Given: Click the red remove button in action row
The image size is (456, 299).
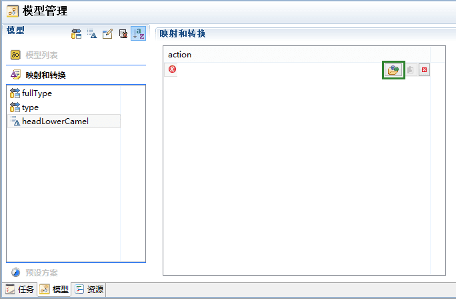Looking at the screenshot, I should coord(424,70).
